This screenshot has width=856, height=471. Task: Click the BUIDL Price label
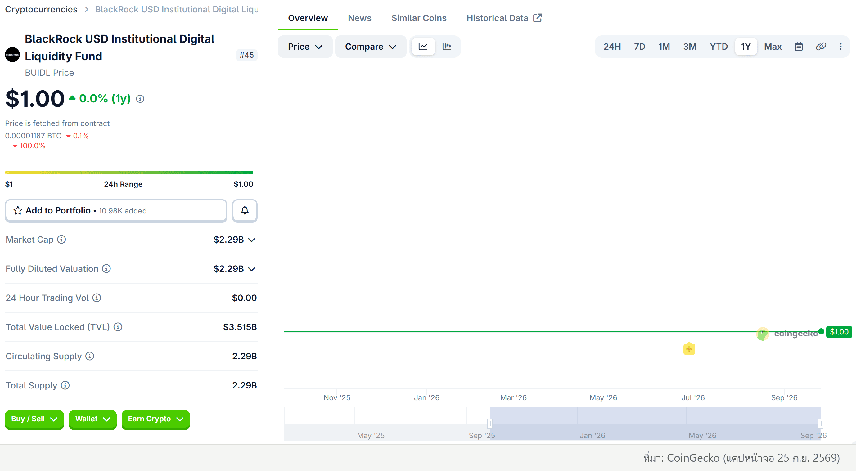tap(50, 73)
